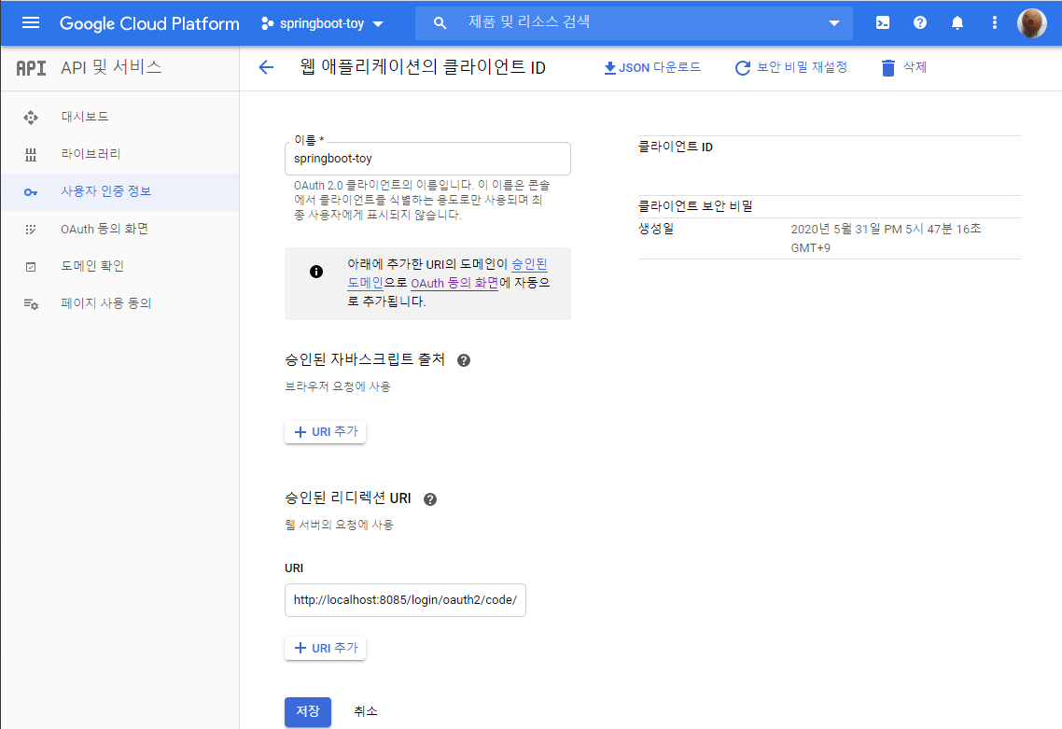Open 도메인 확인 in sidebar
This screenshot has height=729, width=1062.
[92, 266]
